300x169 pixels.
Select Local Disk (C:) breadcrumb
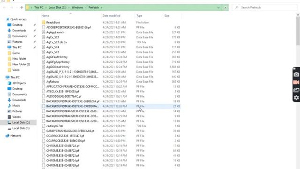coord(57,8)
